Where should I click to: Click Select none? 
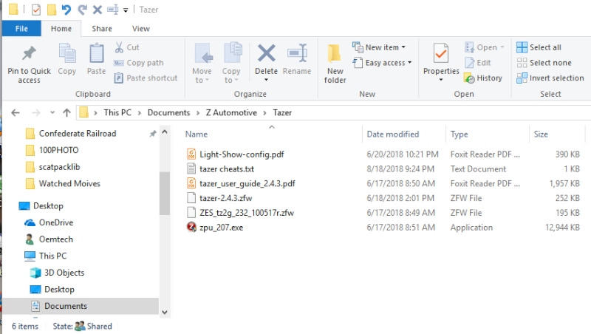[x=544, y=63]
